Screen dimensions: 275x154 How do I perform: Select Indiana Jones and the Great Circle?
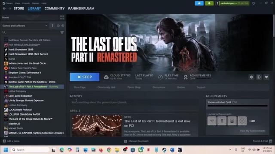(27, 63)
